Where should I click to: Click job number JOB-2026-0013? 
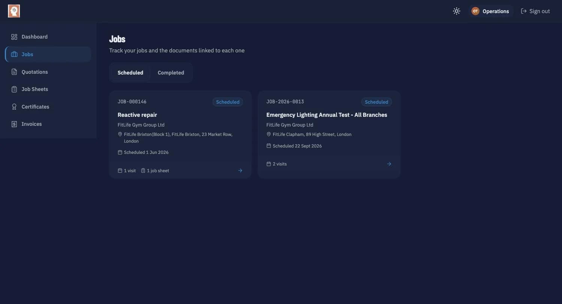pyautogui.click(x=285, y=102)
